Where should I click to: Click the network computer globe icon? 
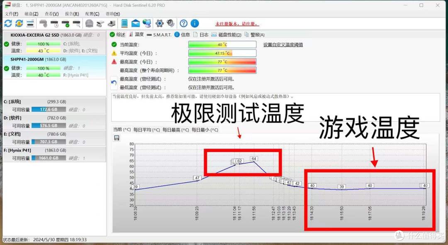coord(147,23)
